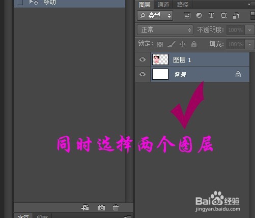Filter layers by pixel image type
This screenshot has height=218, width=255.
[x=187, y=16]
